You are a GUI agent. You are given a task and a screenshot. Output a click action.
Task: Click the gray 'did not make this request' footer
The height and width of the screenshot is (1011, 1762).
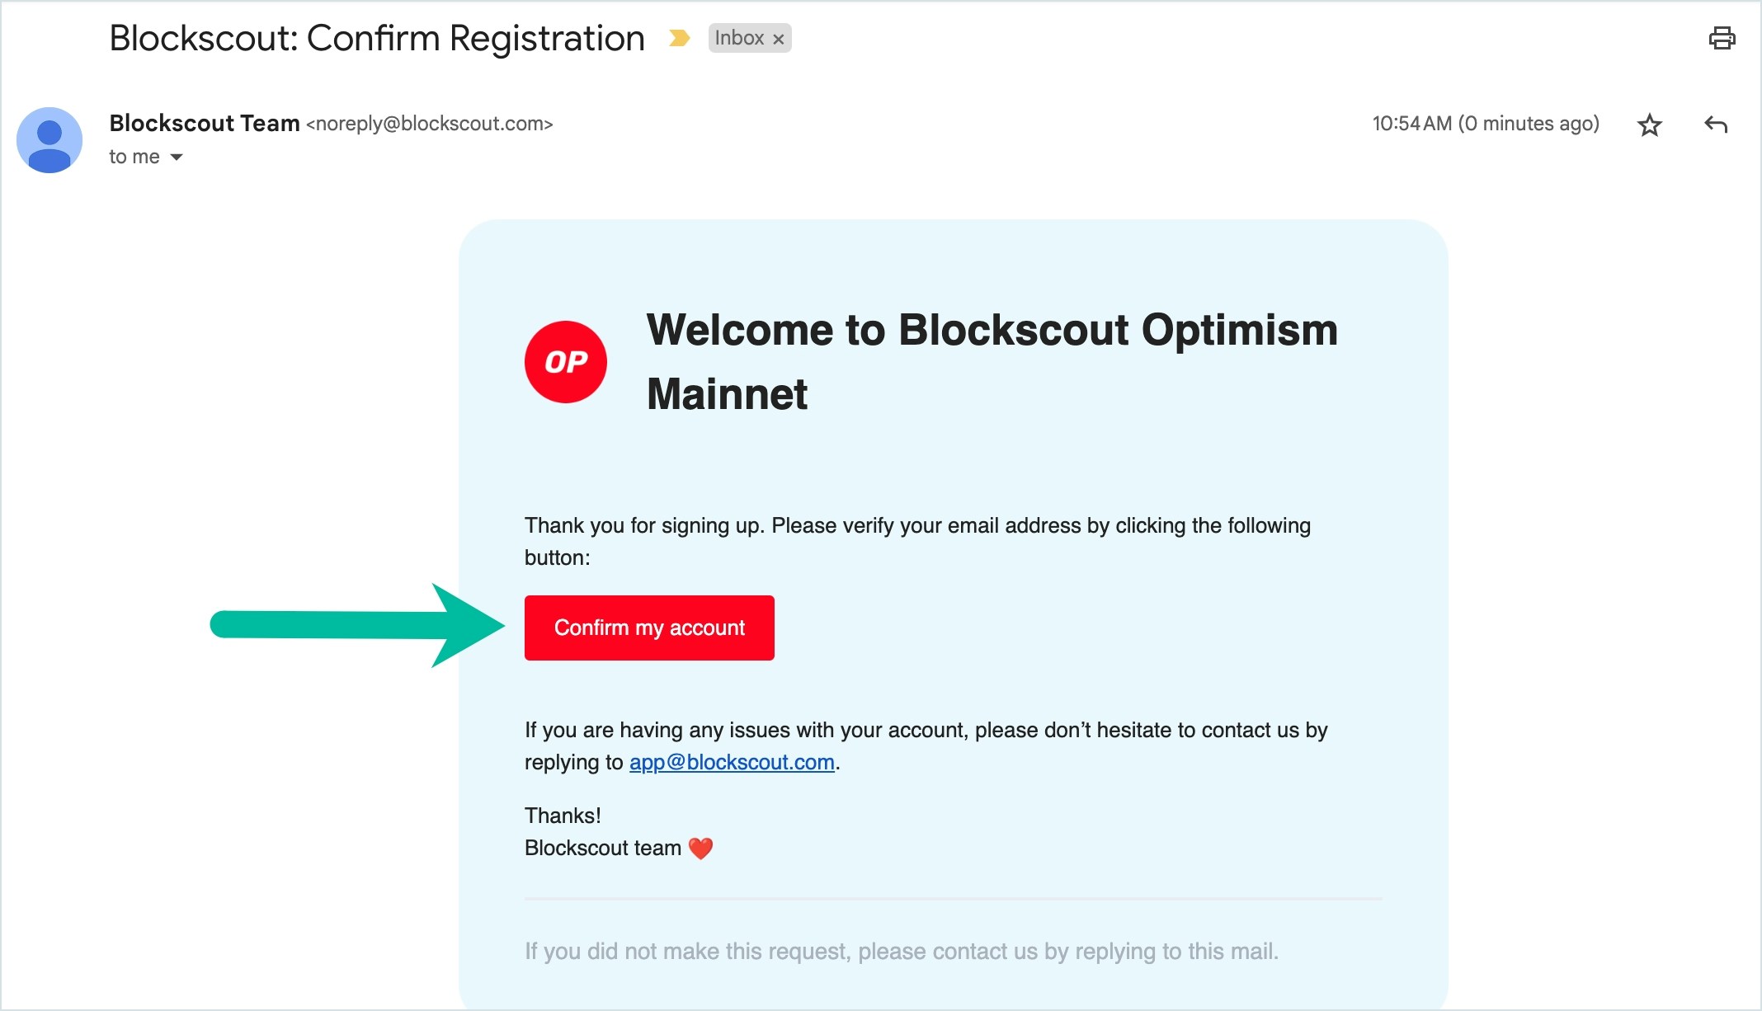click(902, 952)
